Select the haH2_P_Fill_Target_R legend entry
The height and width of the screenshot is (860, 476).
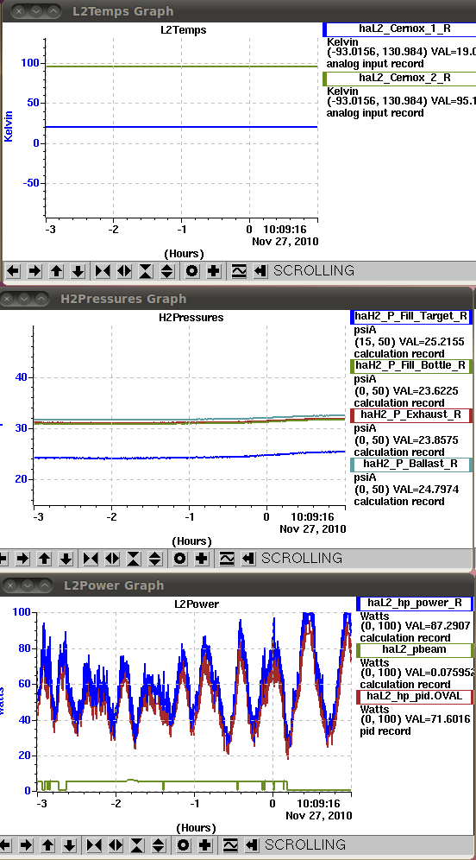click(x=410, y=317)
